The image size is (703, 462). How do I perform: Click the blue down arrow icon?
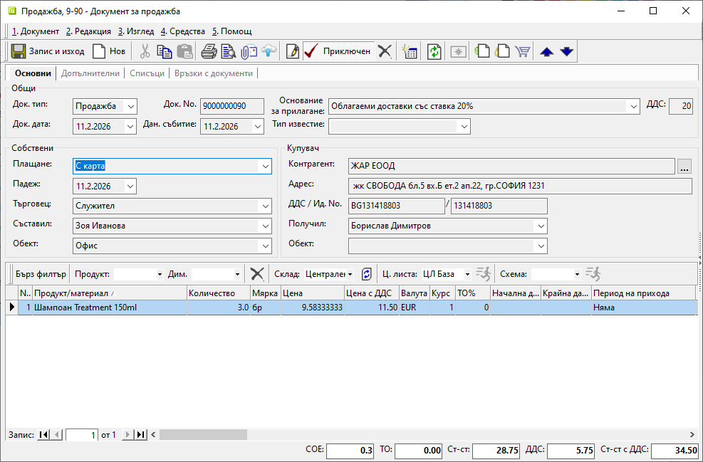pos(566,51)
